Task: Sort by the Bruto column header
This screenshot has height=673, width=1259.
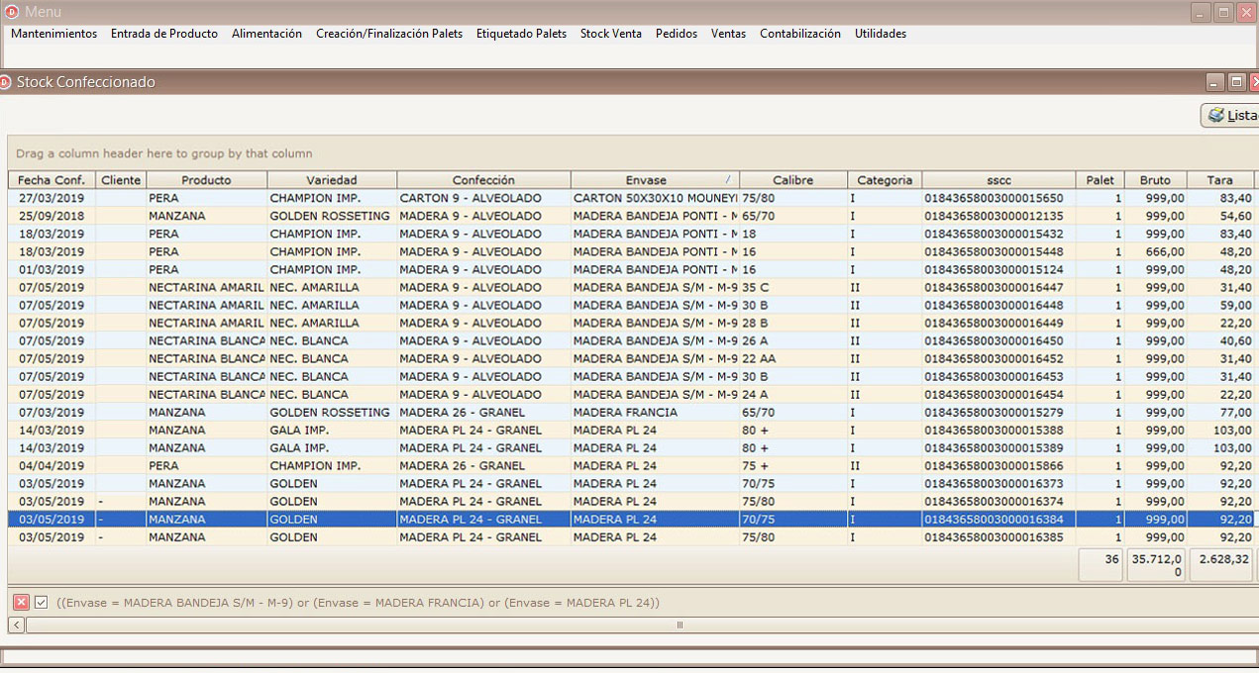Action: click(x=1155, y=180)
